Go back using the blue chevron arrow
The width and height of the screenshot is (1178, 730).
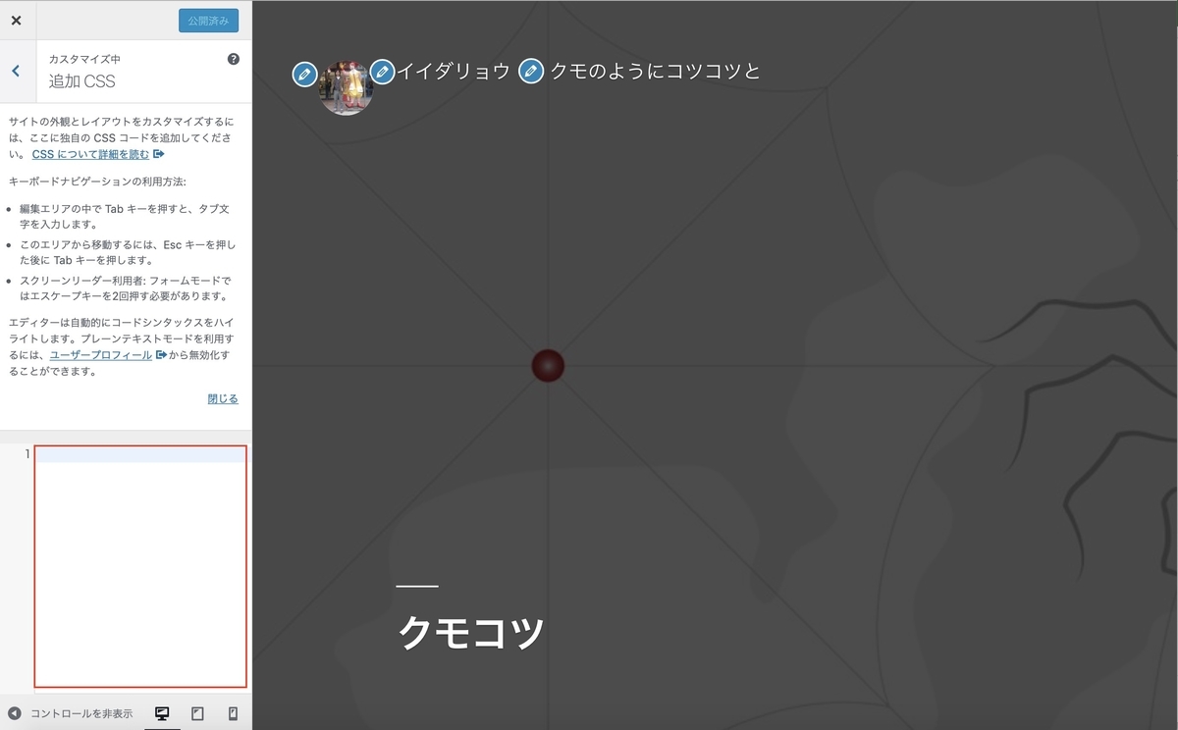pos(18,71)
